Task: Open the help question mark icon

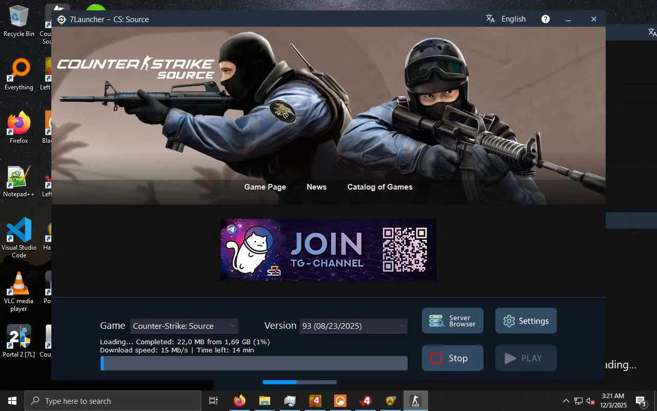Action: 546,19
